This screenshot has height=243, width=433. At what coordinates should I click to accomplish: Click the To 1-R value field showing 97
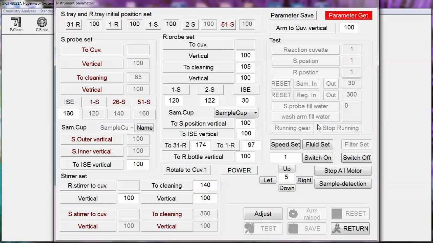pos(251,145)
